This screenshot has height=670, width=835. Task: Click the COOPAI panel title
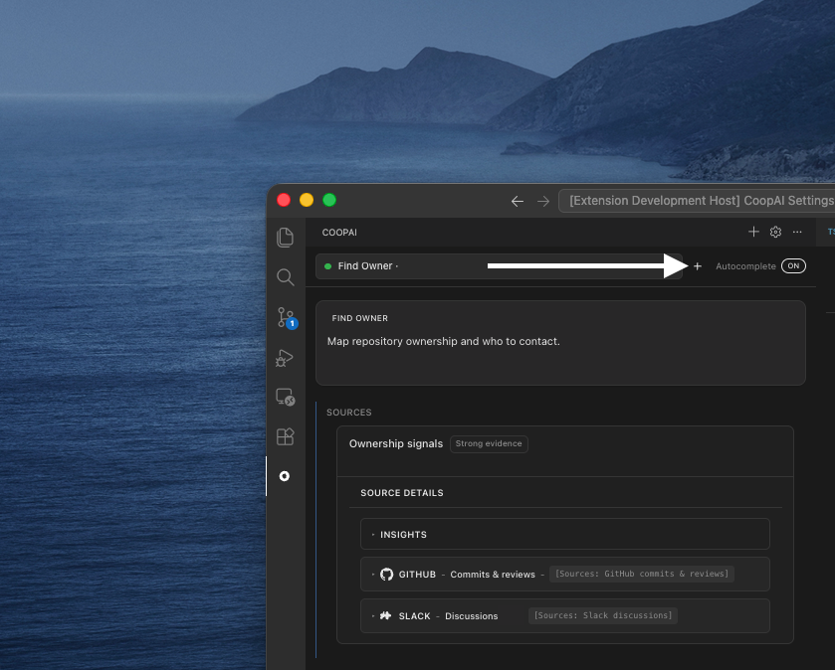click(339, 233)
